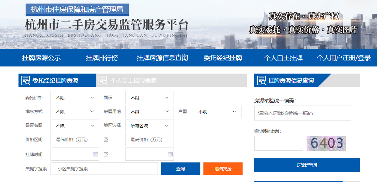This screenshot has width=377, height=182.
Task: Select 城区选择 dropdown showing 所有区域
Action: (149, 125)
